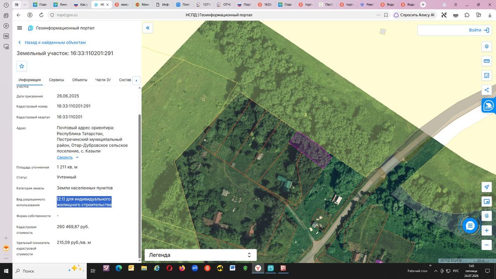Center map on my location arrow
The height and width of the screenshot is (279, 496).
pos(486,187)
